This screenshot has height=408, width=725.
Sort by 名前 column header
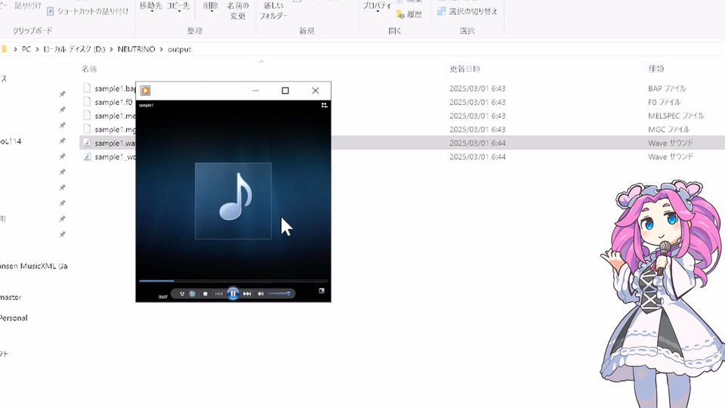[89, 69]
